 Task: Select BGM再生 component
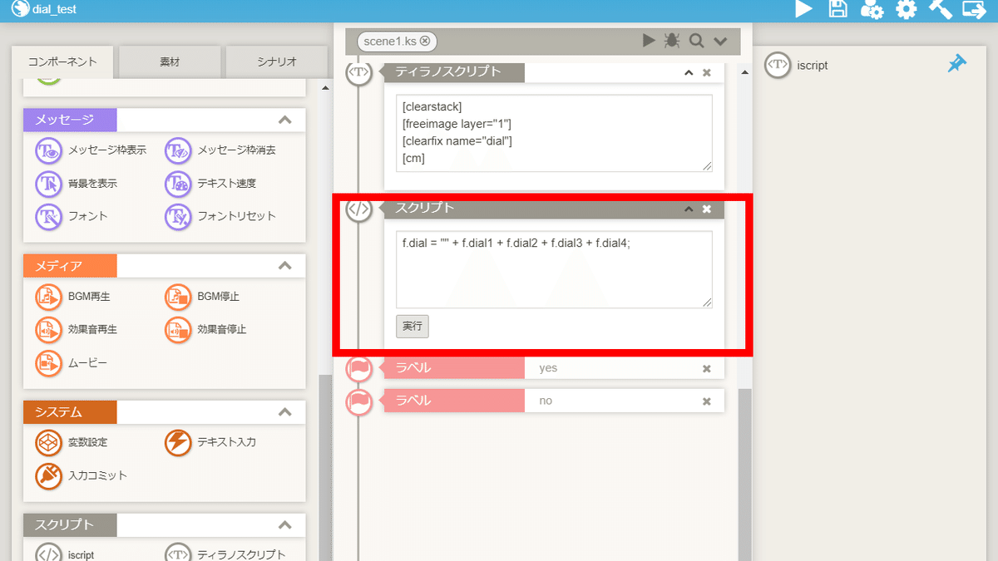pyautogui.click(x=73, y=296)
